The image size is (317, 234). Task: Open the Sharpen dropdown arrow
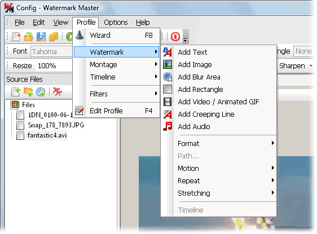[311, 65]
